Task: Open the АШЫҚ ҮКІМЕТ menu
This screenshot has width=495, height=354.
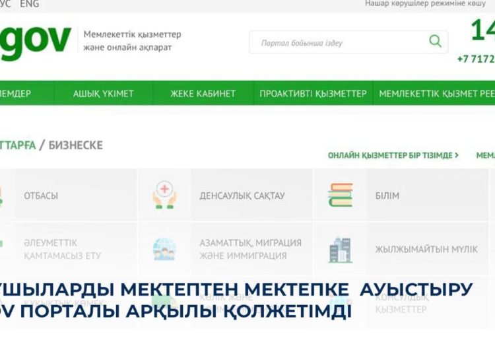Action: [103, 94]
